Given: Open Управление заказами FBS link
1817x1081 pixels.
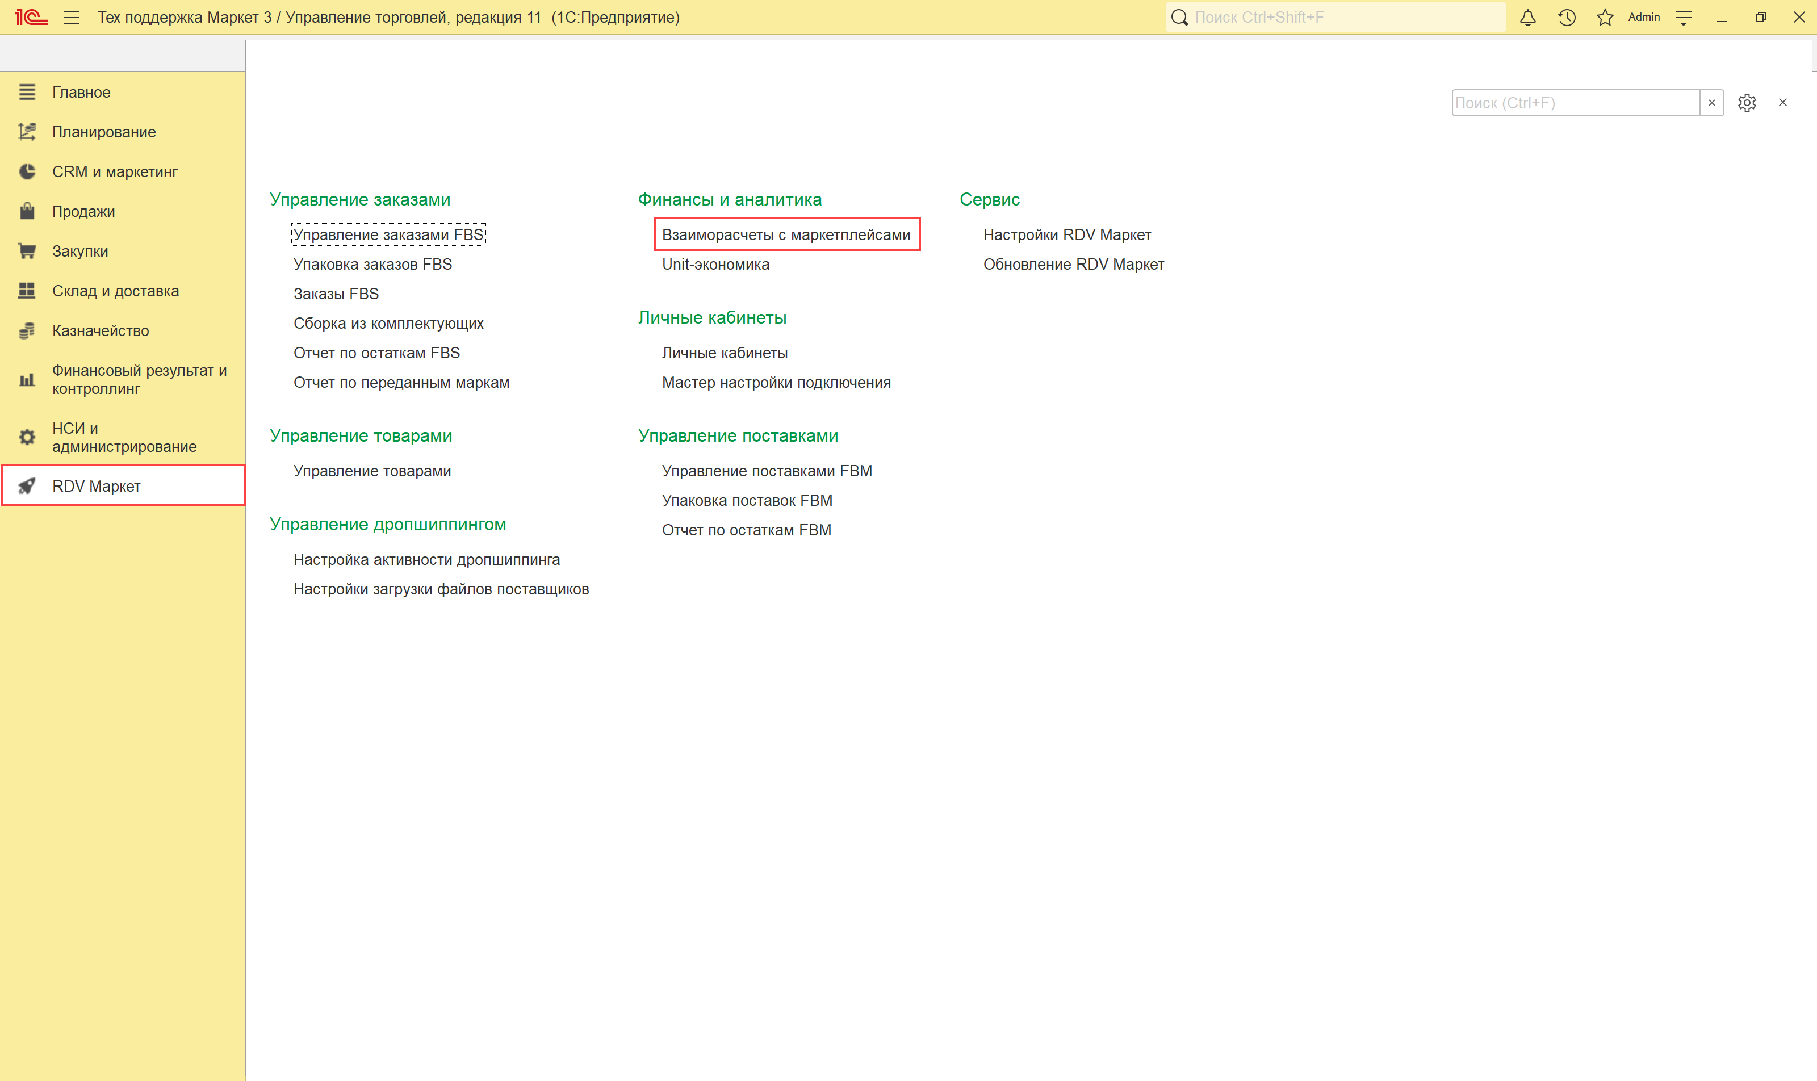Looking at the screenshot, I should coord(388,234).
